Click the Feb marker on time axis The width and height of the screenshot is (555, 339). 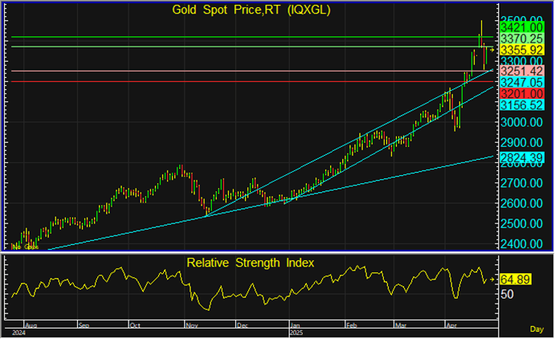[x=351, y=326]
